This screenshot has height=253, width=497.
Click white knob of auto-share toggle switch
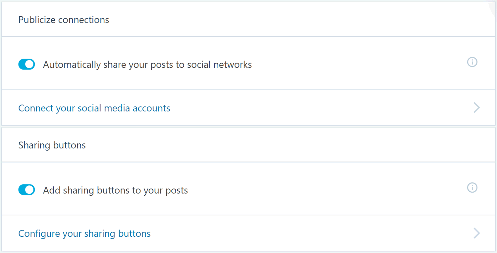coord(30,64)
